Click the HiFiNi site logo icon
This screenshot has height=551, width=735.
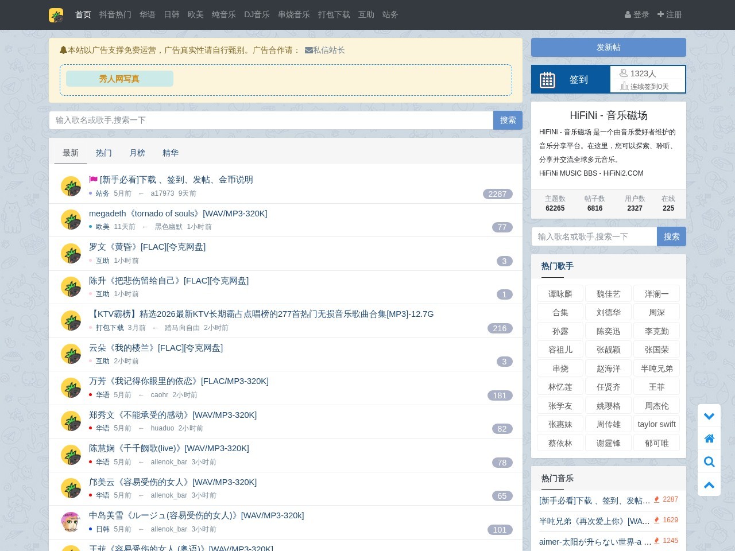(56, 15)
